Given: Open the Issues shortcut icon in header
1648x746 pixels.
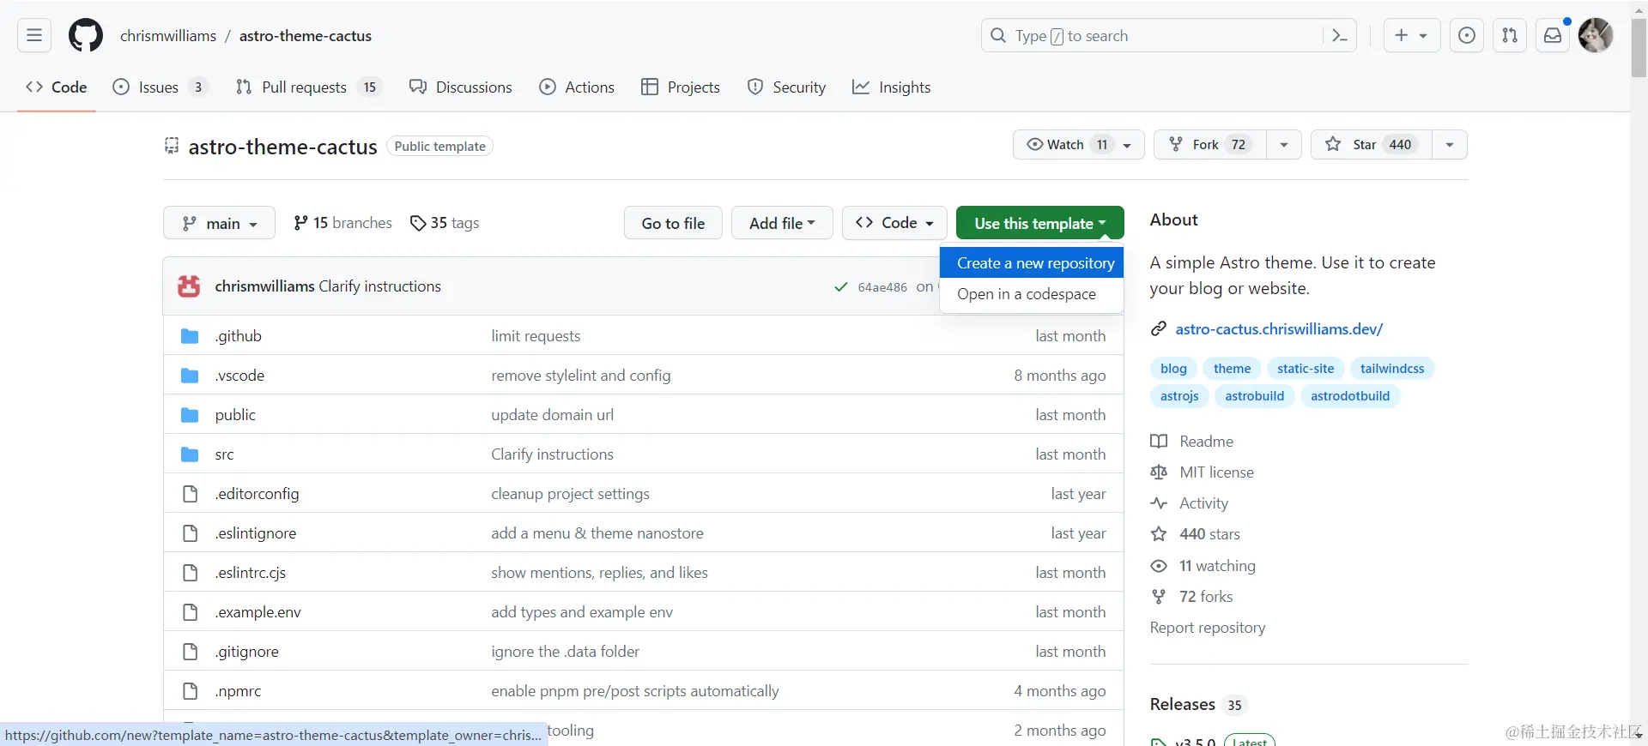Looking at the screenshot, I should 1467,36.
